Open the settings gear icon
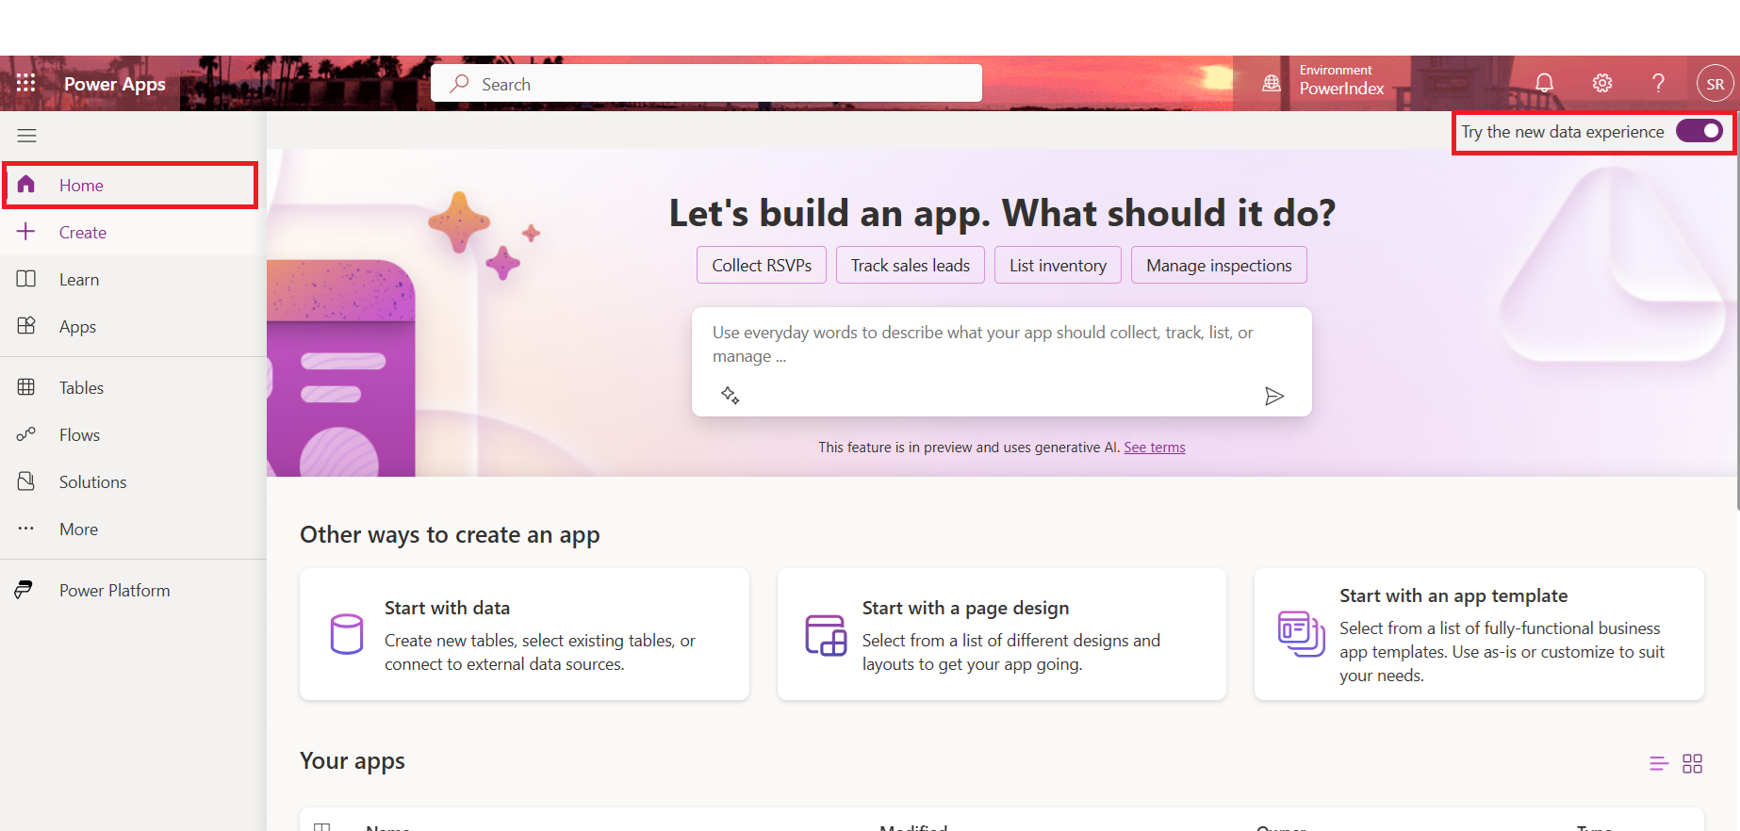This screenshot has height=831, width=1740. [1601, 83]
